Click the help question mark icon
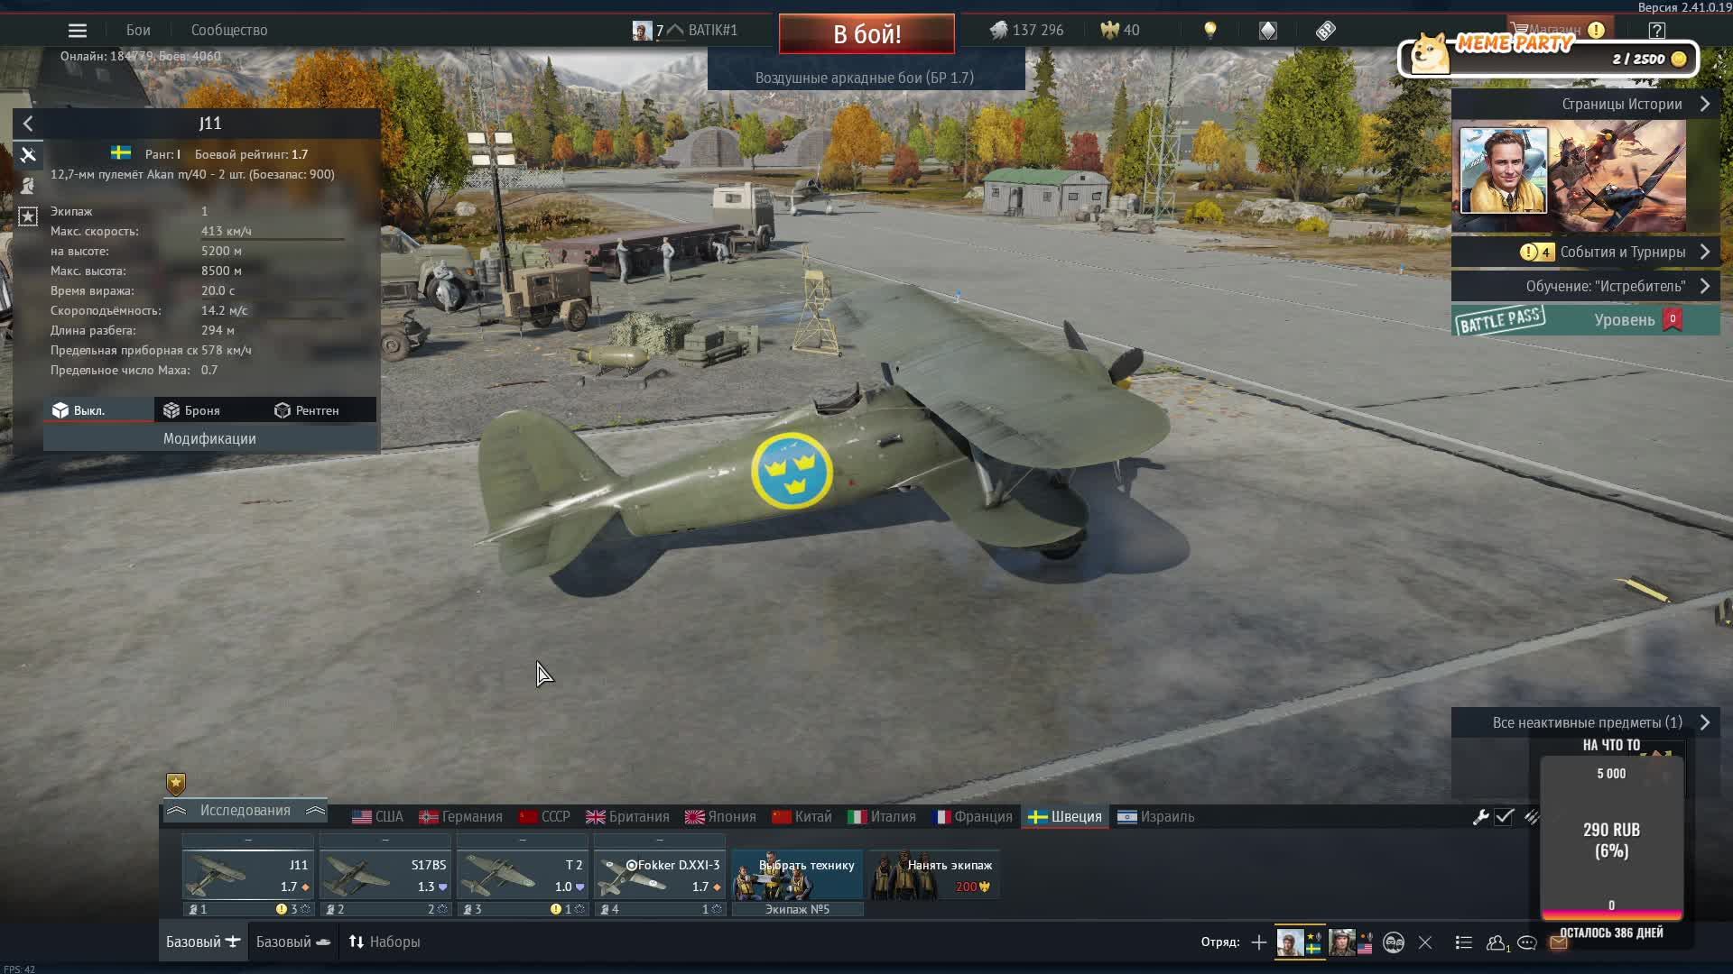The height and width of the screenshot is (974, 1733). pyautogui.click(x=1657, y=31)
